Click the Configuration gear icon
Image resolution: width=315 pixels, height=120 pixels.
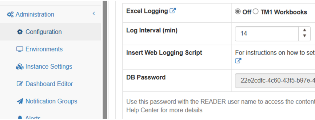tap(20, 32)
